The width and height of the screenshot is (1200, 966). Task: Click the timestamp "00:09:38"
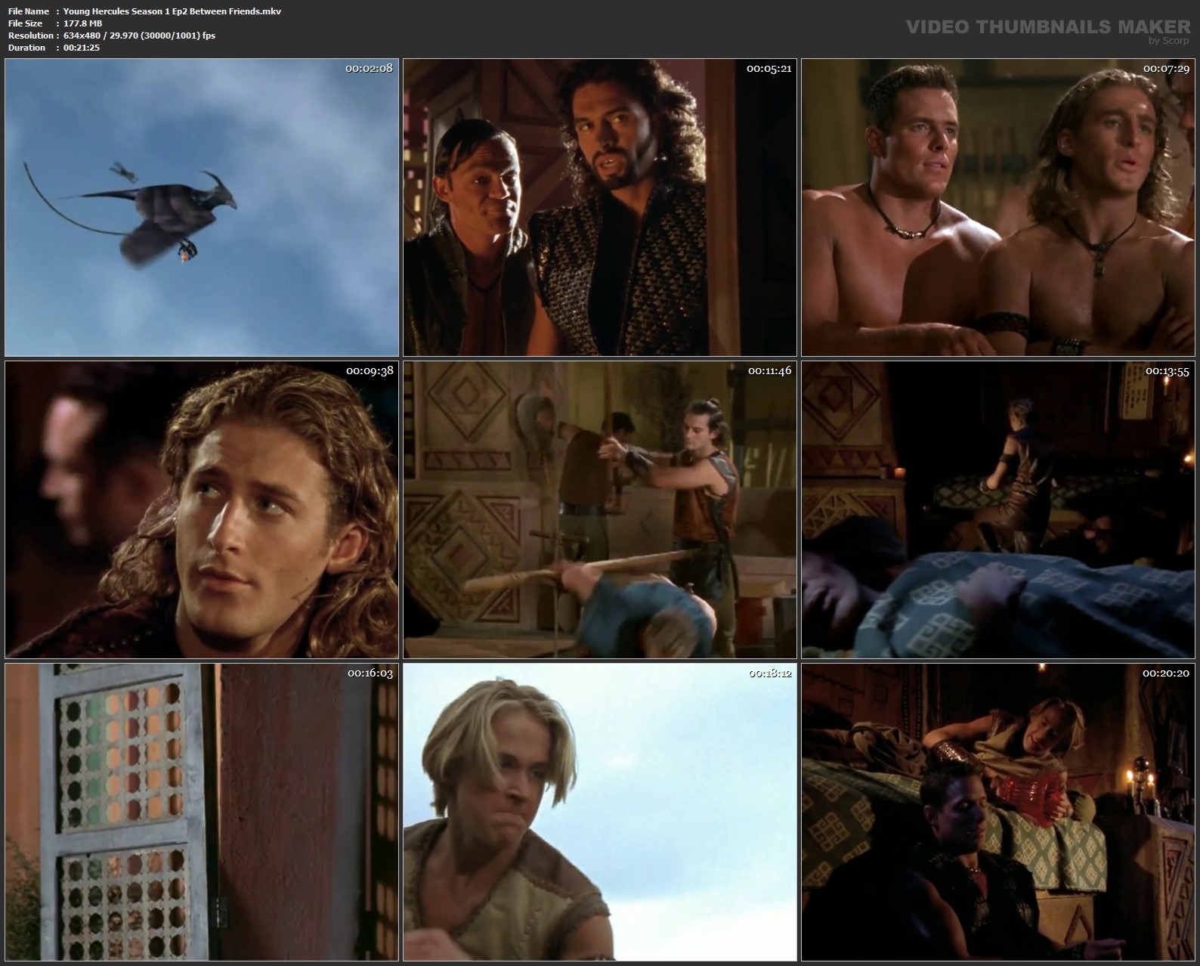(370, 371)
